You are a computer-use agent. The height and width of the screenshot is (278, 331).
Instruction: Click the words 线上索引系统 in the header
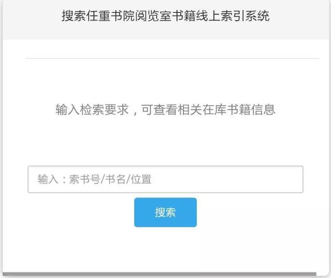click(x=233, y=16)
